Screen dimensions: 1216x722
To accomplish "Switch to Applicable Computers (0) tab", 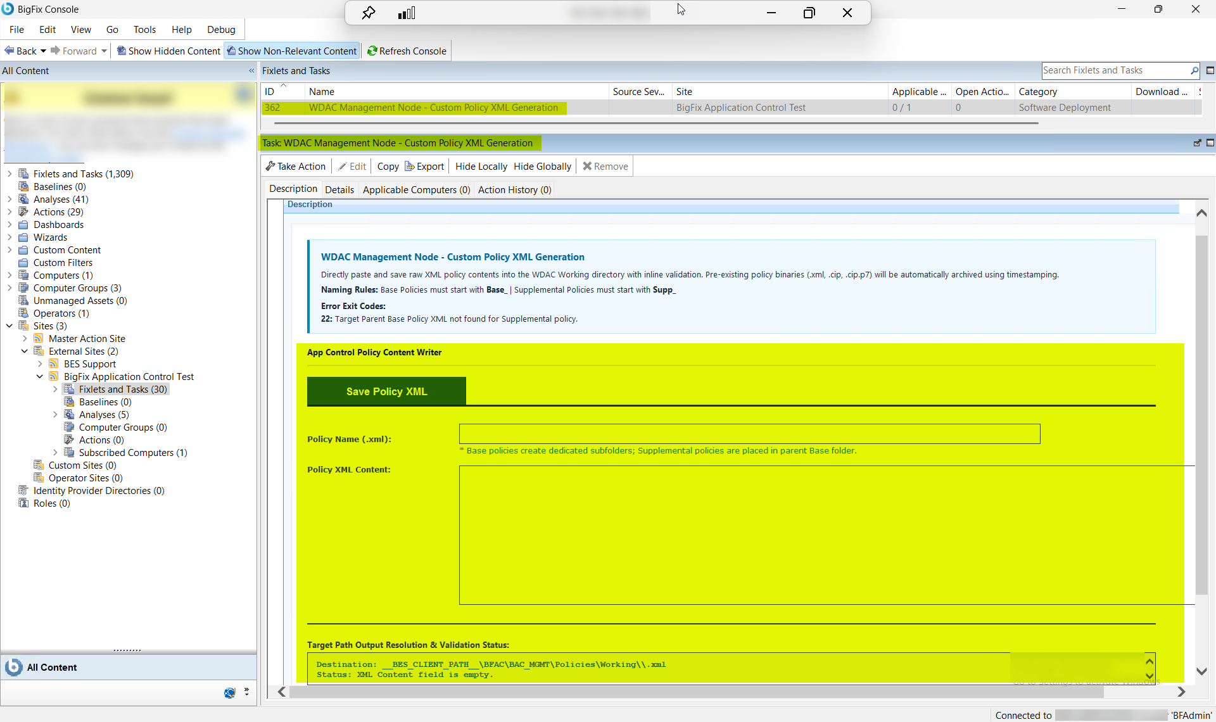I will (416, 189).
